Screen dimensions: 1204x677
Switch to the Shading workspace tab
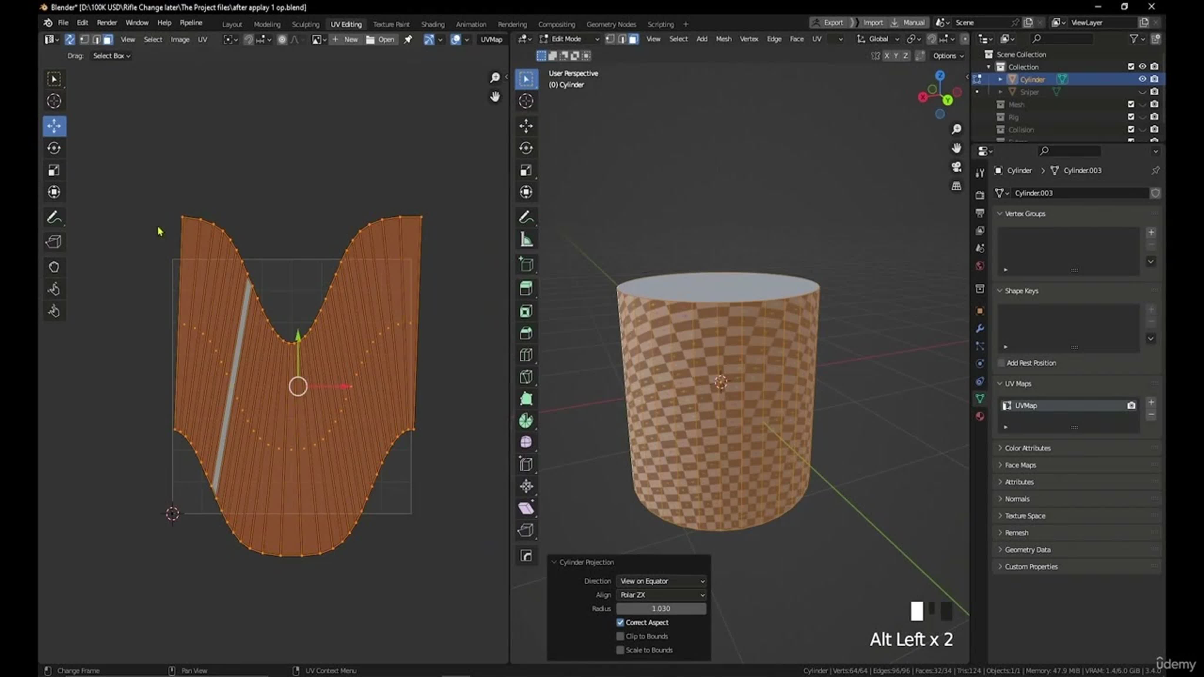click(432, 24)
